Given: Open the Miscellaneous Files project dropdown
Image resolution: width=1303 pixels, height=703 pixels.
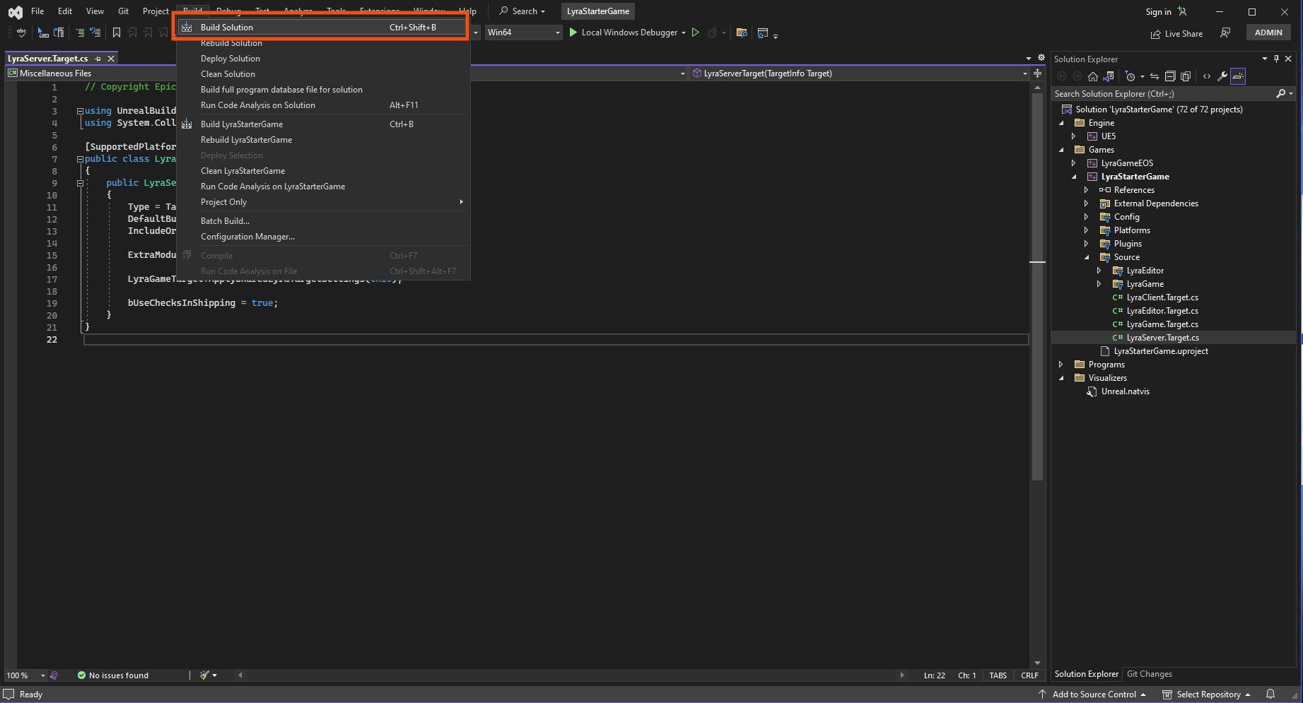Looking at the screenshot, I should tap(346, 73).
